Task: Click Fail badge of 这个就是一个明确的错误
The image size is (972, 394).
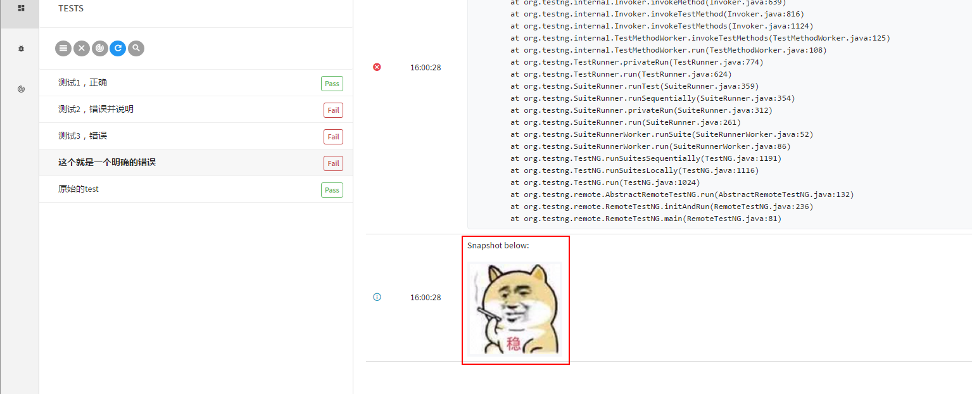Action: click(x=333, y=163)
